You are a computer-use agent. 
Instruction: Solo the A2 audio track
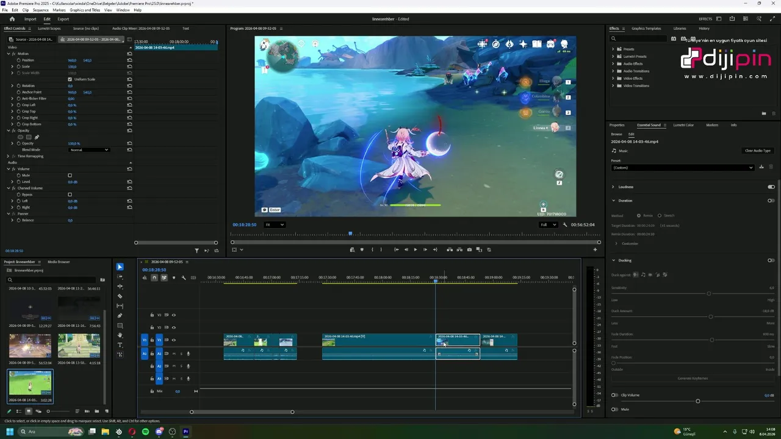click(x=181, y=366)
